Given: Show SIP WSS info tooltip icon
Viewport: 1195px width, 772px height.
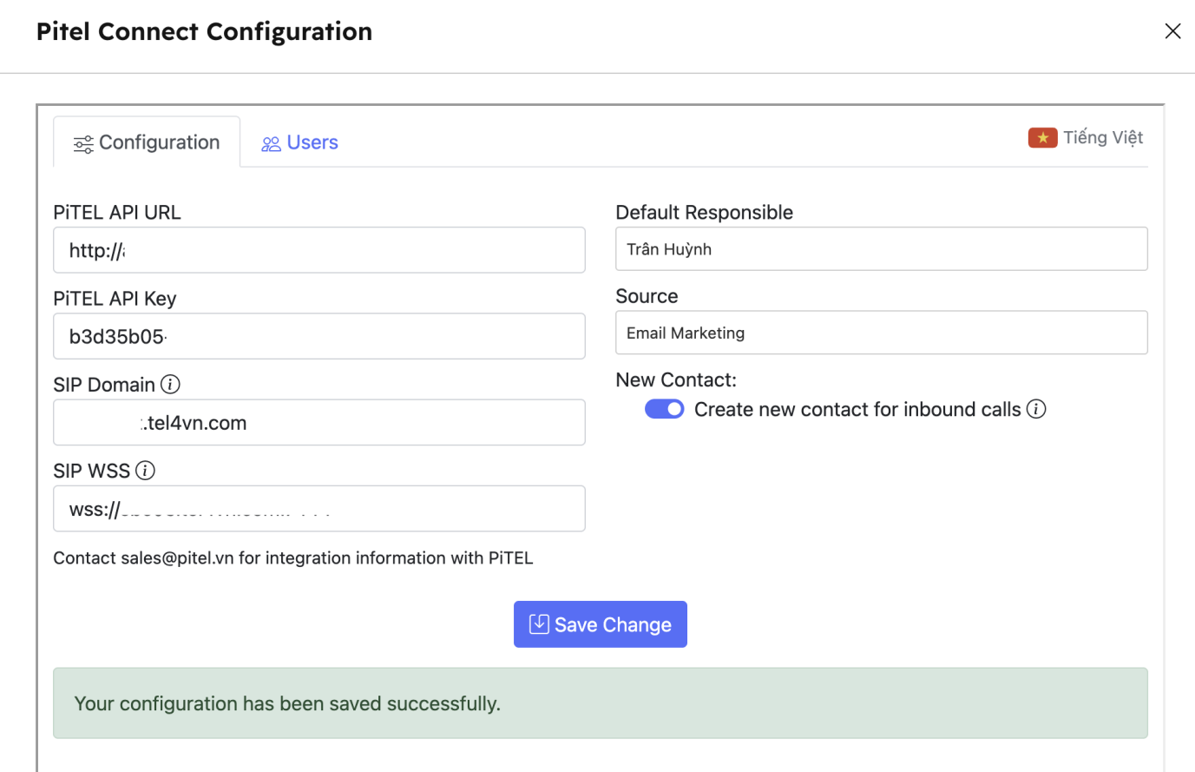Looking at the screenshot, I should coord(146,471).
